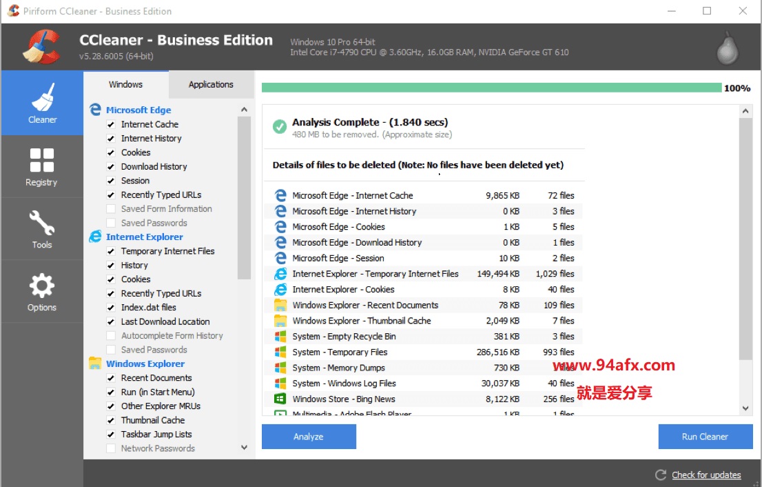
Task: Click Edge icon beside Internet History result
Action: pos(280,210)
